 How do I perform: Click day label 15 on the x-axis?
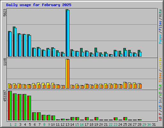77,124
